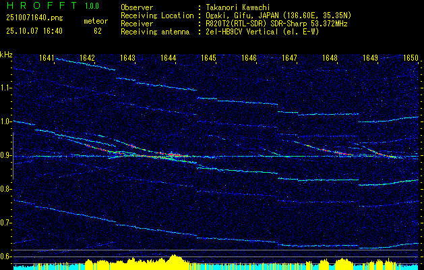Screen dimensions: 424x270
Task: Click the bright red echo crossing 0.9 kHz near 1644
Action: (171, 155)
